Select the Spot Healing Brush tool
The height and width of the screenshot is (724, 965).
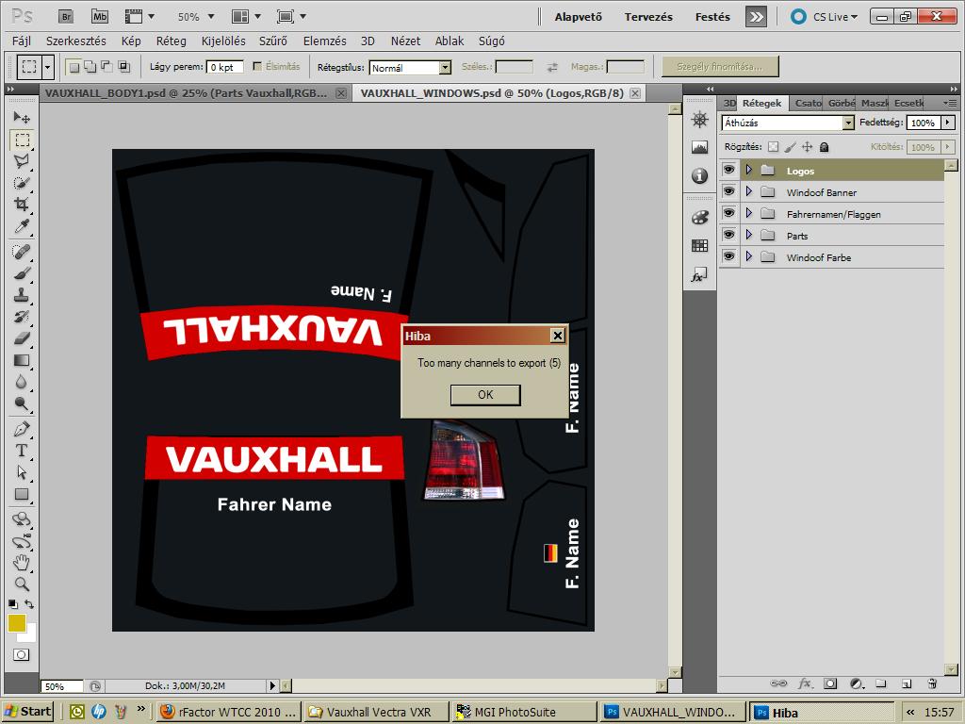(x=22, y=251)
